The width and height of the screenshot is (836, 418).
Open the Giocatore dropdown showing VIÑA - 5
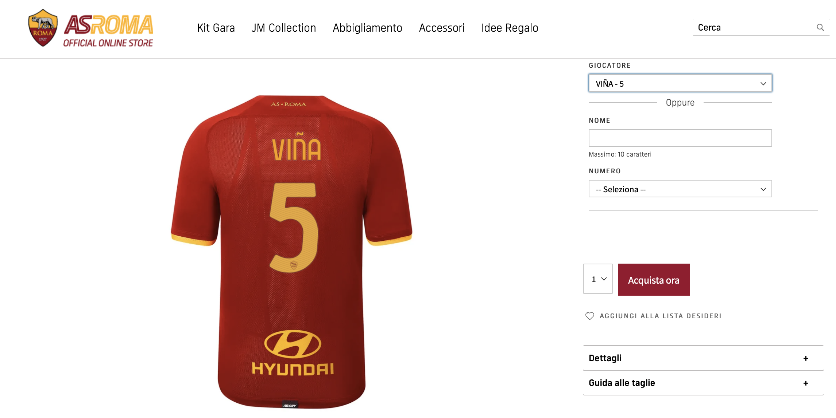point(680,83)
